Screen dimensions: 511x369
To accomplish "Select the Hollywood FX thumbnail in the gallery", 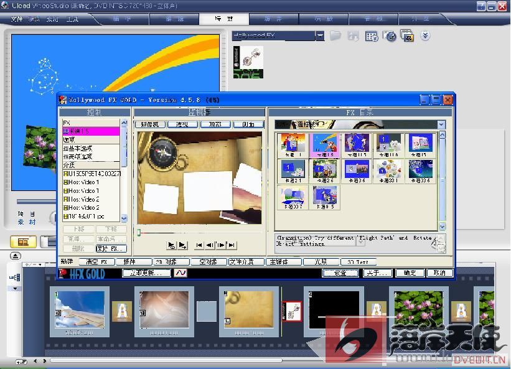I will (248, 62).
